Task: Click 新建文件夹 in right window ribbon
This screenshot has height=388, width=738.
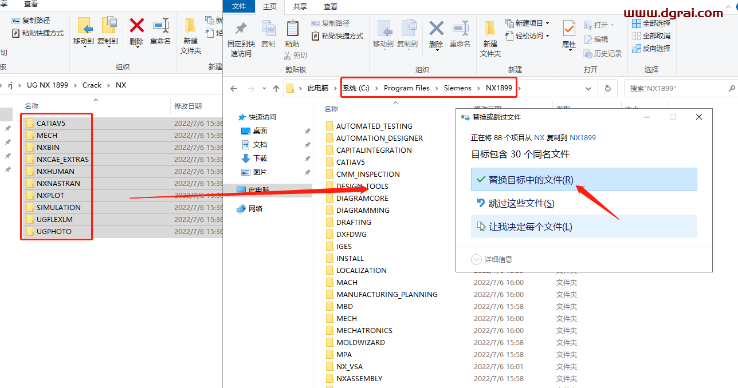Action: 490,39
